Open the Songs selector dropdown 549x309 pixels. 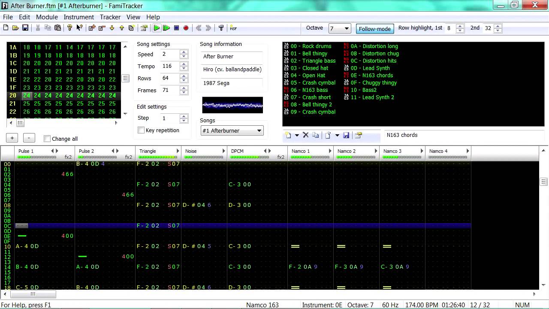[259, 131]
